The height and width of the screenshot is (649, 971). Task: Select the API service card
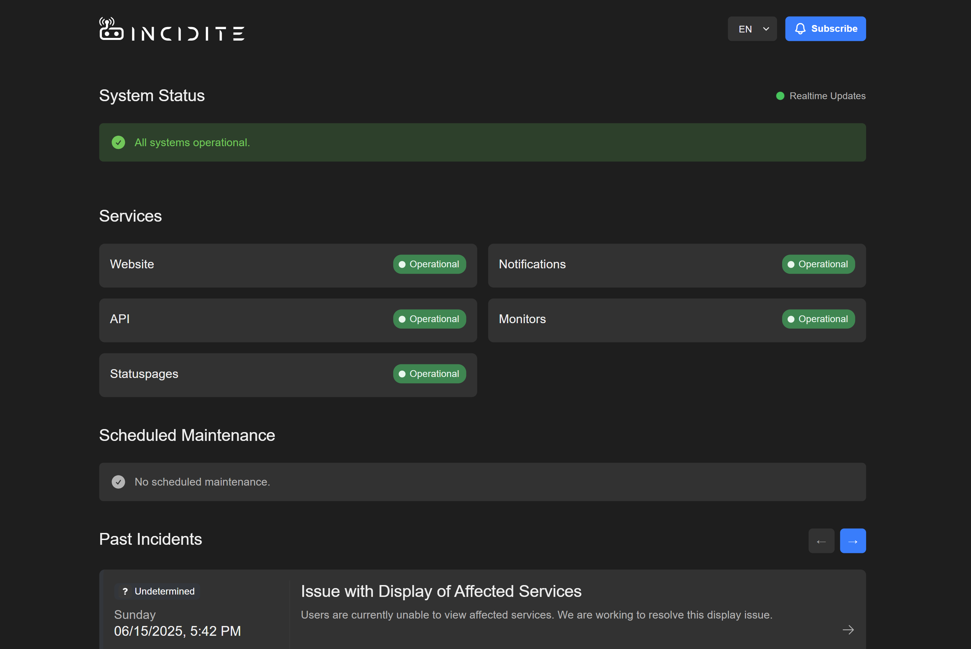[288, 320]
